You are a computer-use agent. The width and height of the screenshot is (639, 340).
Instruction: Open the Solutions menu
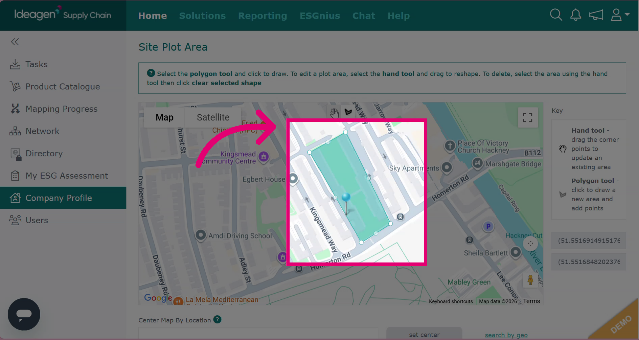click(x=202, y=16)
